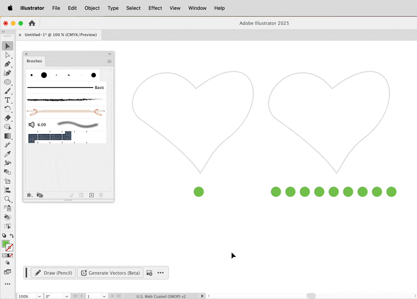The width and height of the screenshot is (417, 299).
Task: Select the 6.00 bristle brush row
Action: [66, 124]
